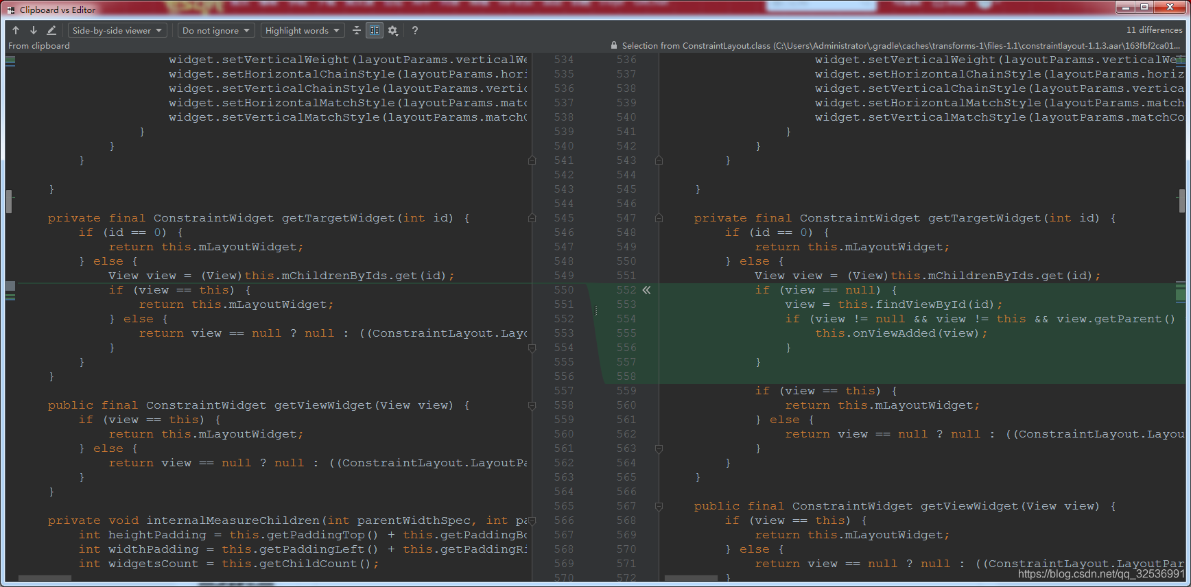Click left 'int widthPadding' line

pos(303,549)
